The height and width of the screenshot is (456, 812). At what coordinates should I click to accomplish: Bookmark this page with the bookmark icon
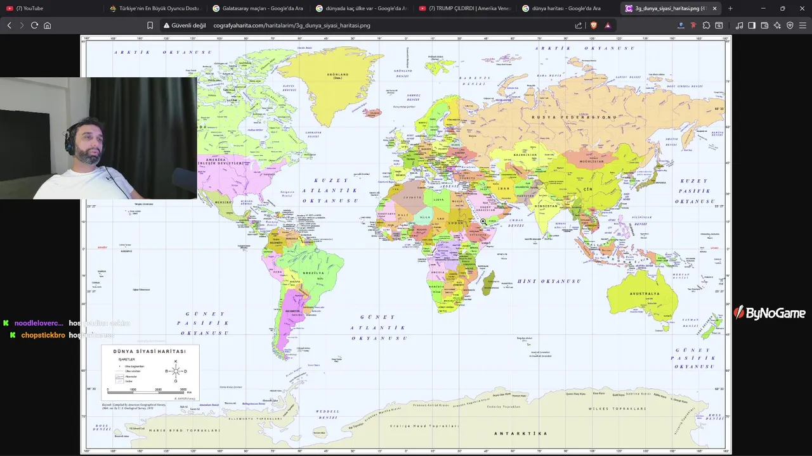coord(150,25)
